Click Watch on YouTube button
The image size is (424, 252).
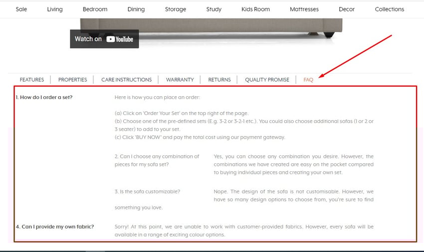click(x=104, y=39)
